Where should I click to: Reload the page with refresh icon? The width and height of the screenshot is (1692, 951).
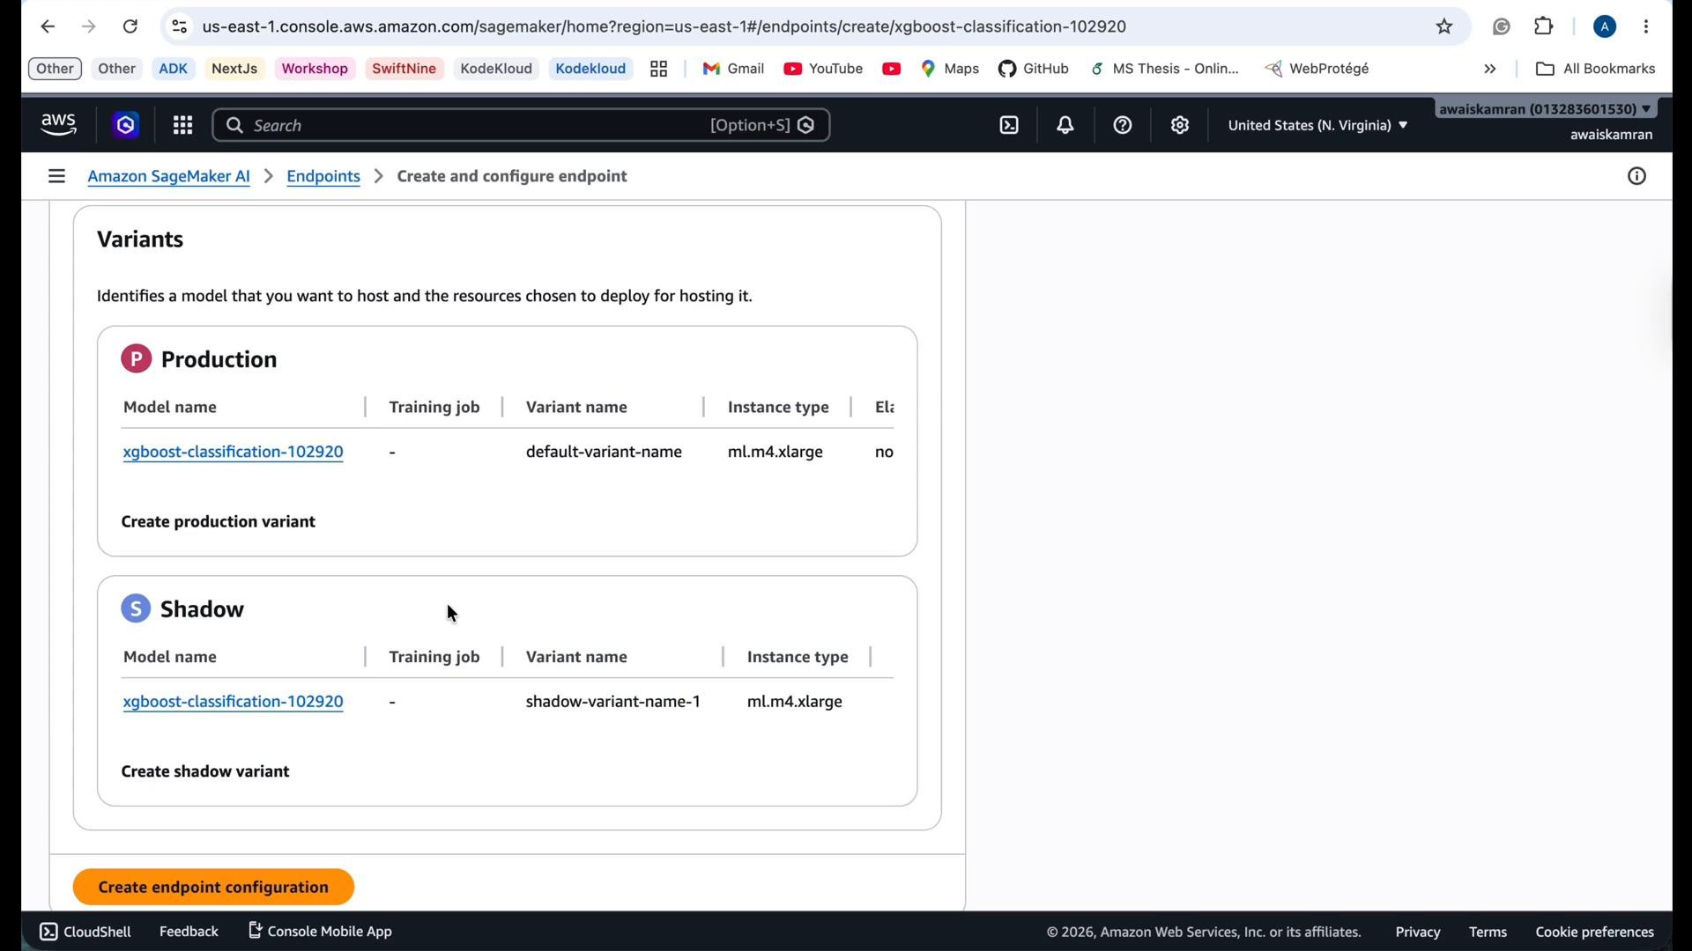point(130,26)
